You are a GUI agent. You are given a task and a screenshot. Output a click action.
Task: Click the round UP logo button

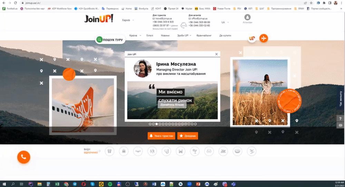(252, 38)
